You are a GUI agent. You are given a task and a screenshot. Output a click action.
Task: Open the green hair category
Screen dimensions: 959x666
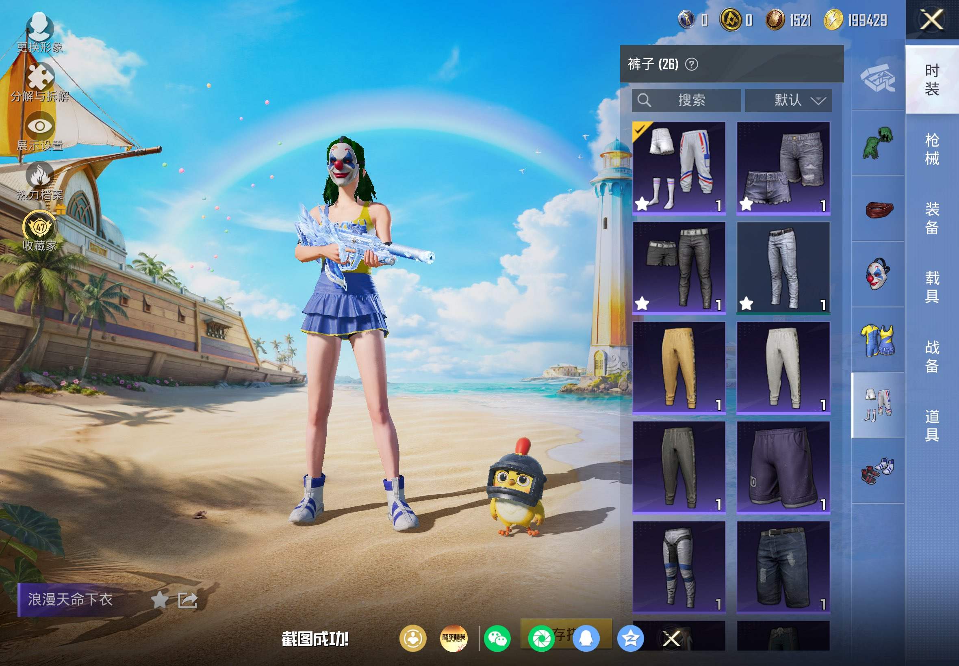(x=878, y=143)
